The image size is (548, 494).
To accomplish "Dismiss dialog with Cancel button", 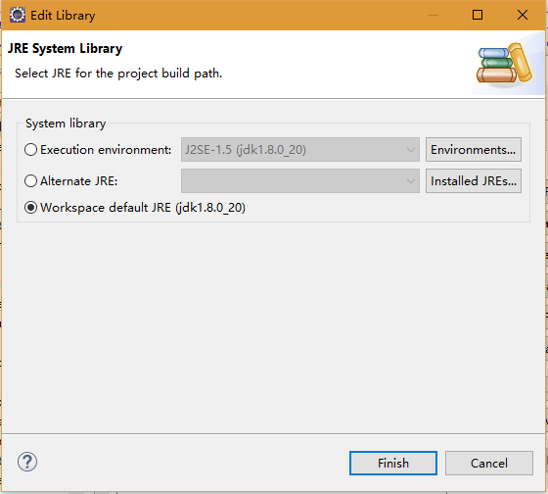I will pos(489,464).
